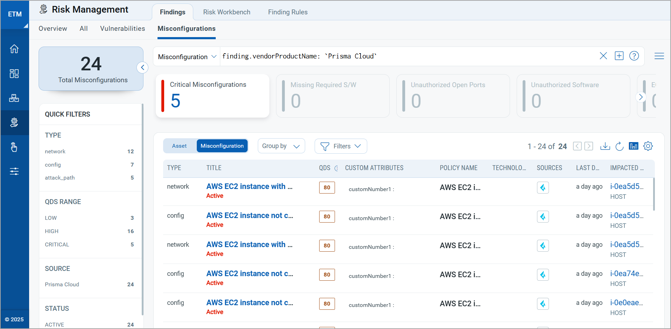
Task: Open the Misconfiguration search type dropdown
Action: (187, 57)
